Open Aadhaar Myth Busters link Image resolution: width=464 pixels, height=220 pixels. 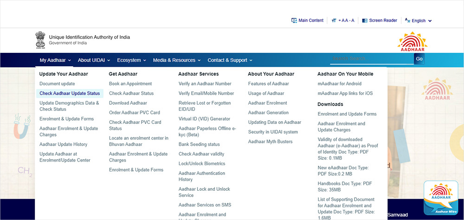pos(270,142)
